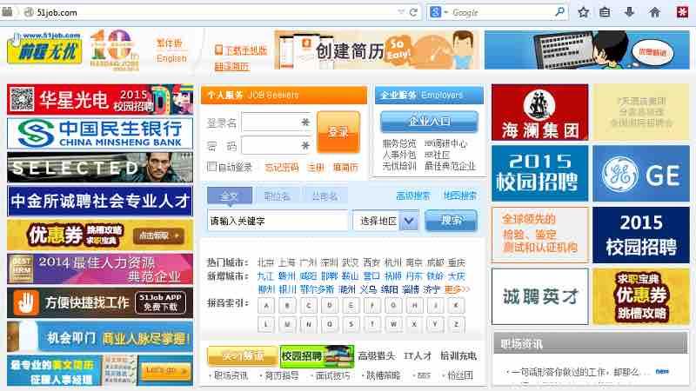The image size is (696, 391).
Task: Click the 登录名 username field
Action: [x=277, y=122]
